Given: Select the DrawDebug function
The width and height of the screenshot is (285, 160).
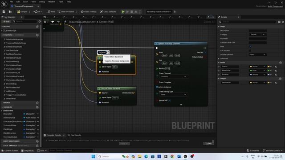Looking at the screenshot, I should click(x=11, y=84).
